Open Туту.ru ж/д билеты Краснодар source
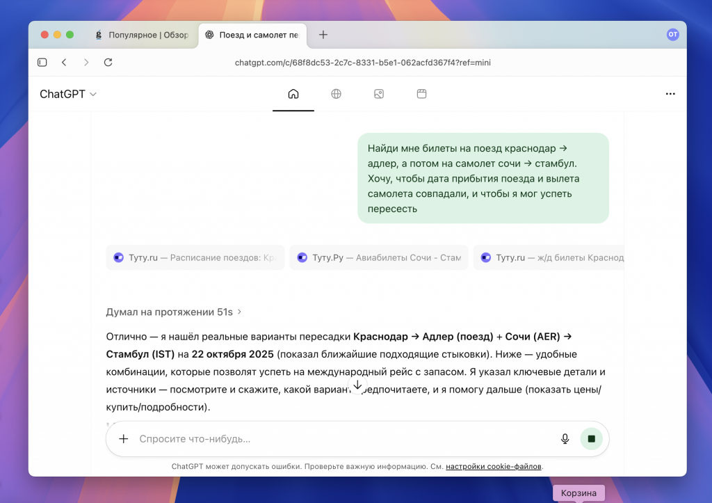 pyautogui.click(x=549, y=257)
